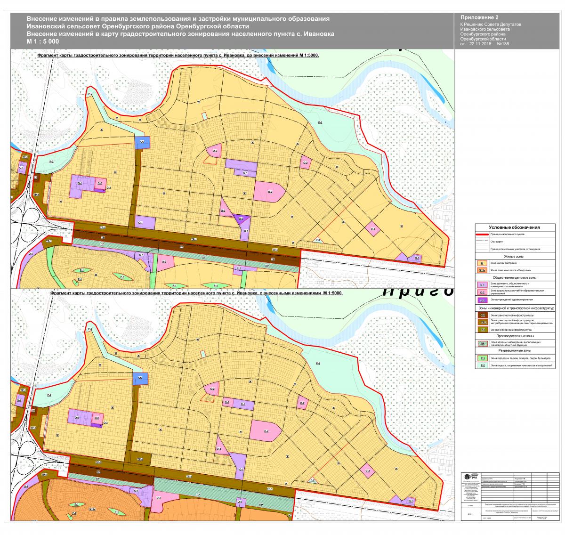Viewport: 565px width, 535px height.
Task: Click the red settlement boundary legend symbol
Action: click(x=482, y=234)
